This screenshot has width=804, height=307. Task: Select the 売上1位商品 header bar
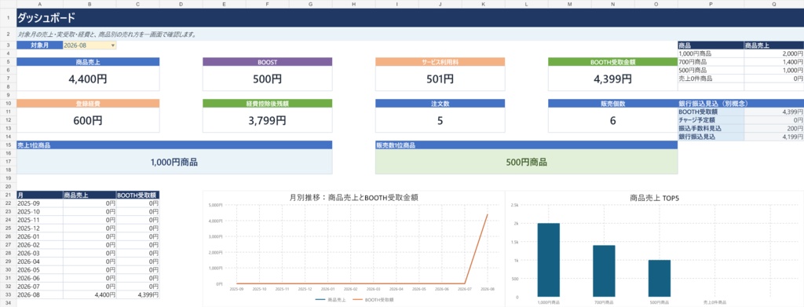click(174, 145)
